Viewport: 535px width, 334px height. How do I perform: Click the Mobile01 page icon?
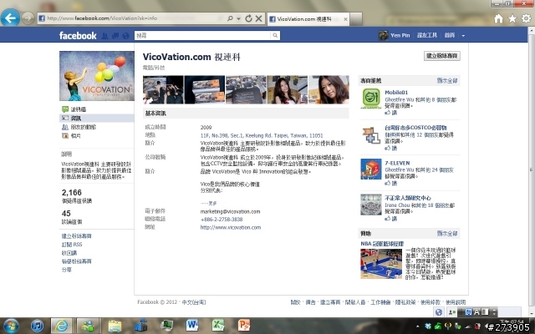(x=371, y=99)
